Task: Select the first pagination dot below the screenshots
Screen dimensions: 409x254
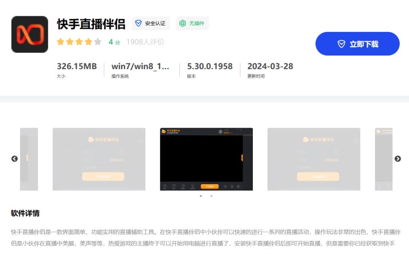Action: click(201, 196)
